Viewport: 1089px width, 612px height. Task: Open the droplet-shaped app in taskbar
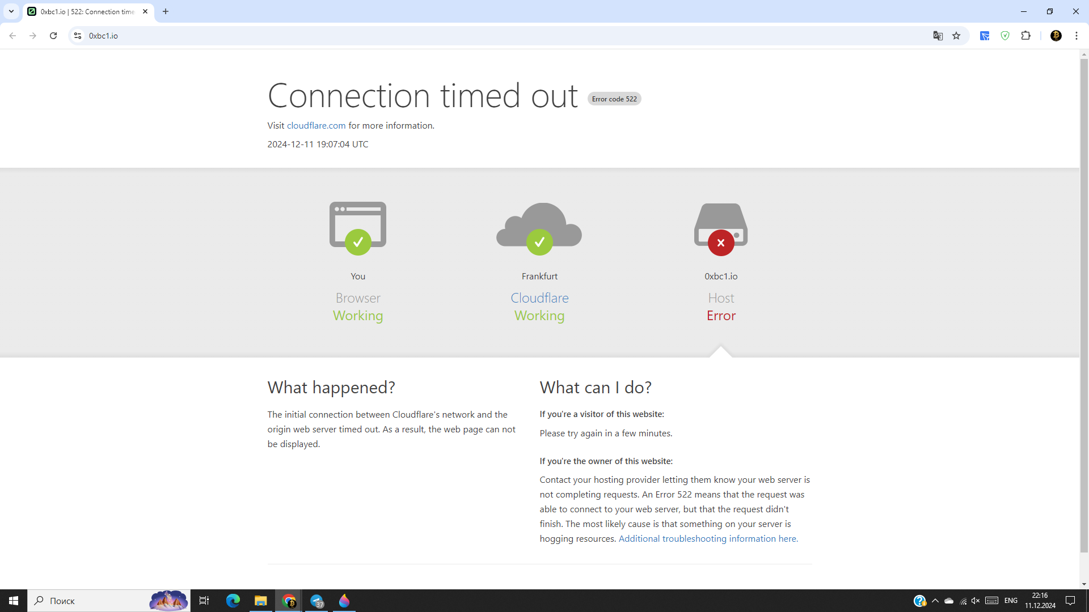344,601
